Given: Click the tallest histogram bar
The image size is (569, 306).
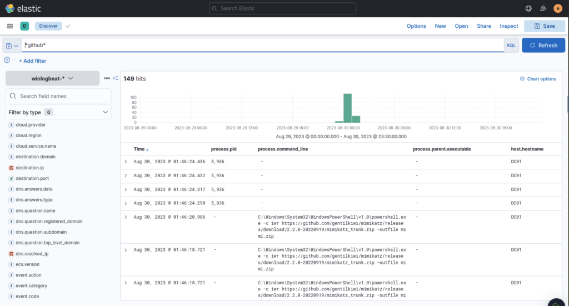Looking at the screenshot, I should (347, 108).
